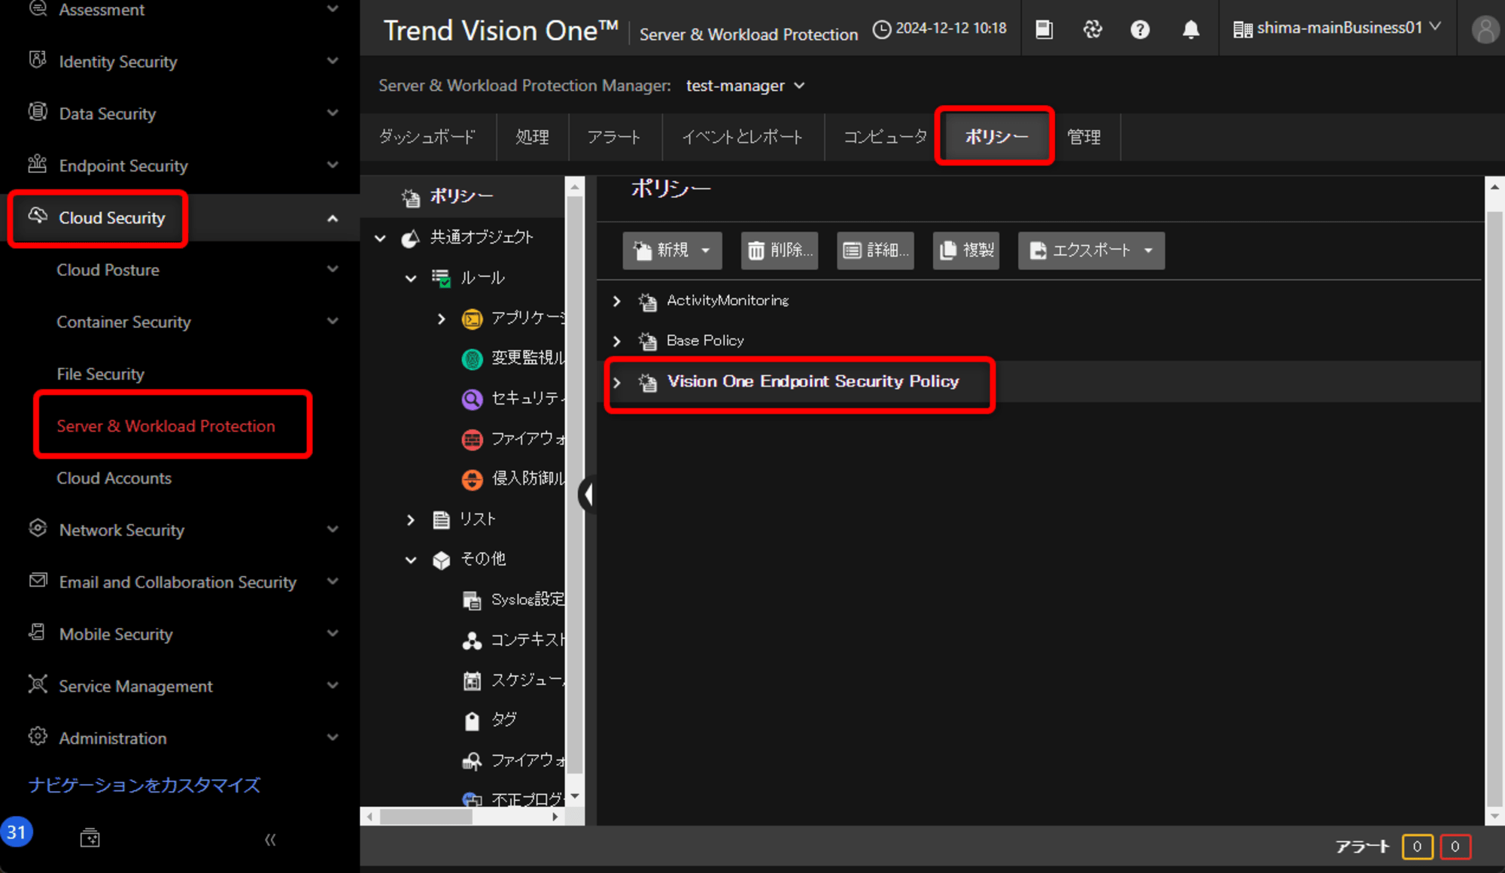Image resolution: width=1505 pixels, height=873 pixels.
Task: Click the セキュリティ log inspection rule icon
Action: 472,399
